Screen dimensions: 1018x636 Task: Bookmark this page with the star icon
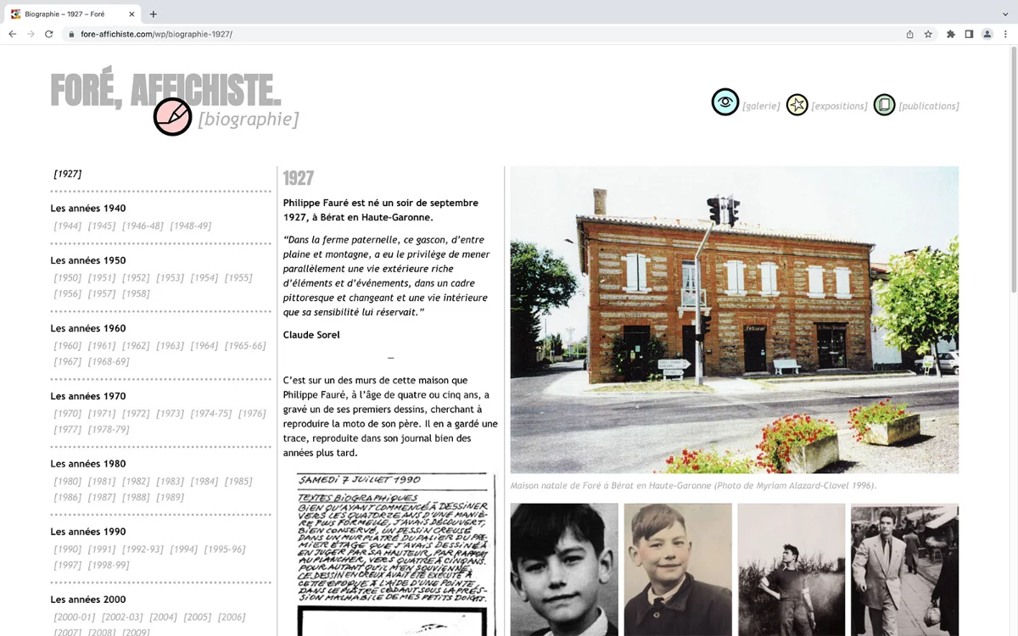928,34
